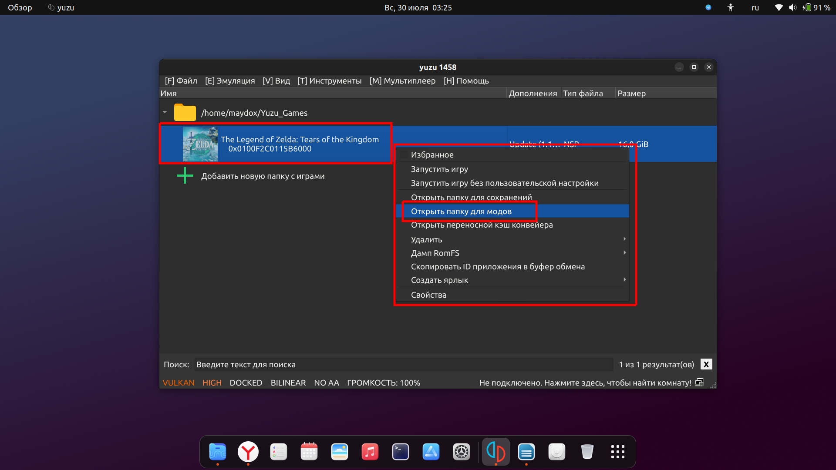Expand the Удалить submenu

(x=512, y=239)
